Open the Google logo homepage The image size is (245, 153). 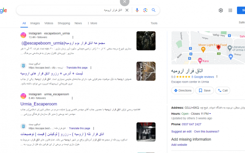point(3,10)
